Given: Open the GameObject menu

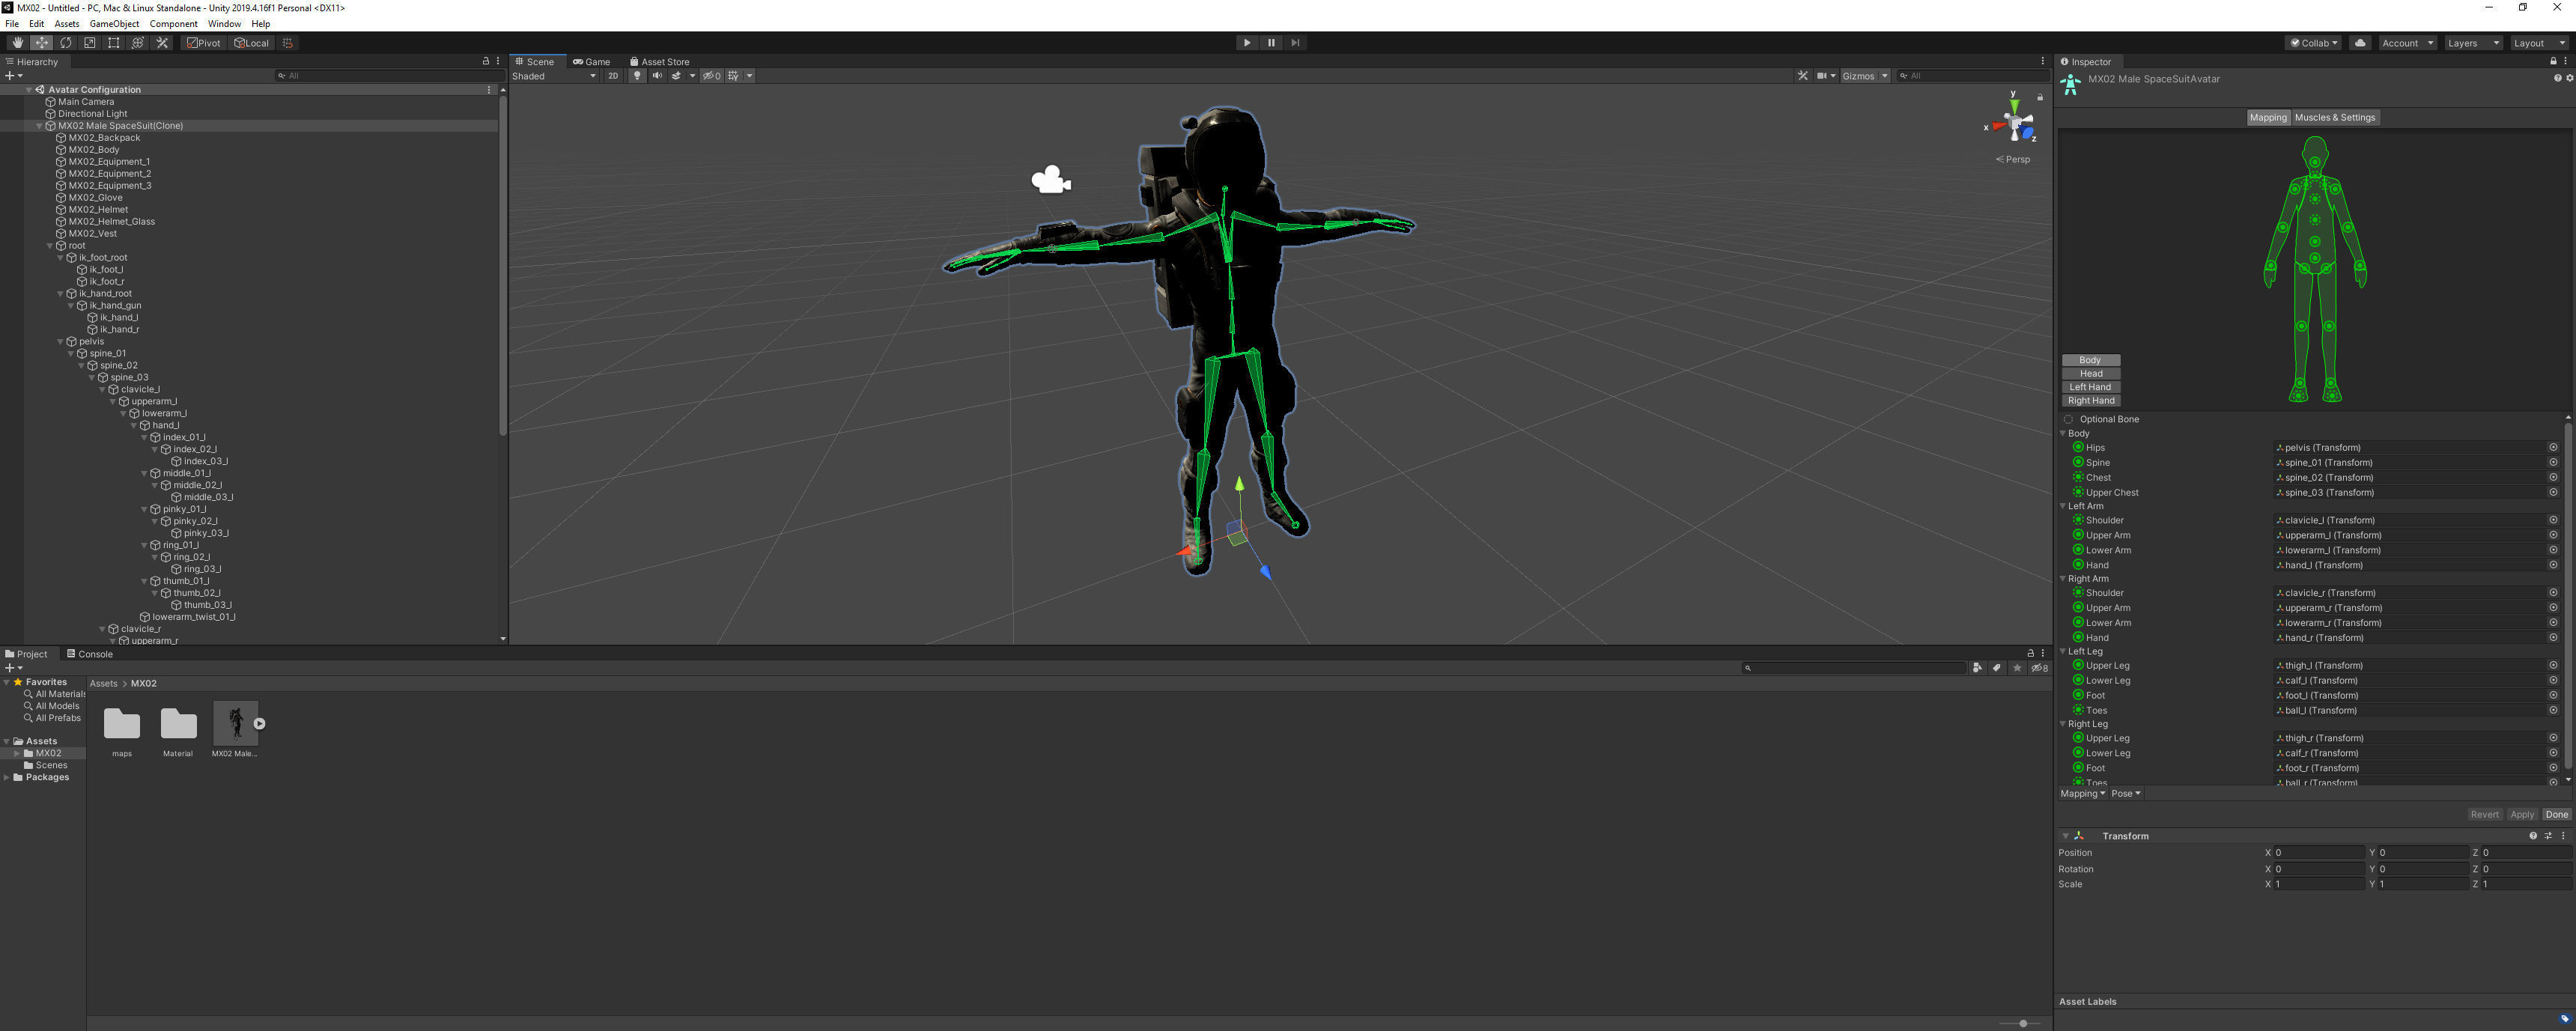Looking at the screenshot, I should pos(114,24).
